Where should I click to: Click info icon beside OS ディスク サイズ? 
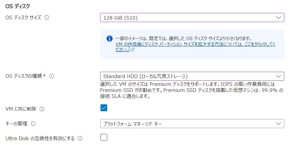click(x=47, y=17)
